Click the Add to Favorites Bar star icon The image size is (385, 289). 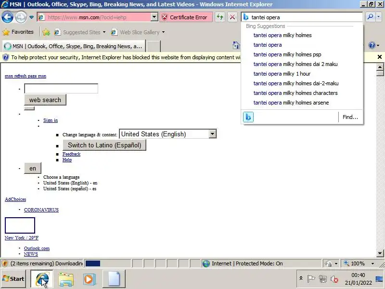pos(46,32)
